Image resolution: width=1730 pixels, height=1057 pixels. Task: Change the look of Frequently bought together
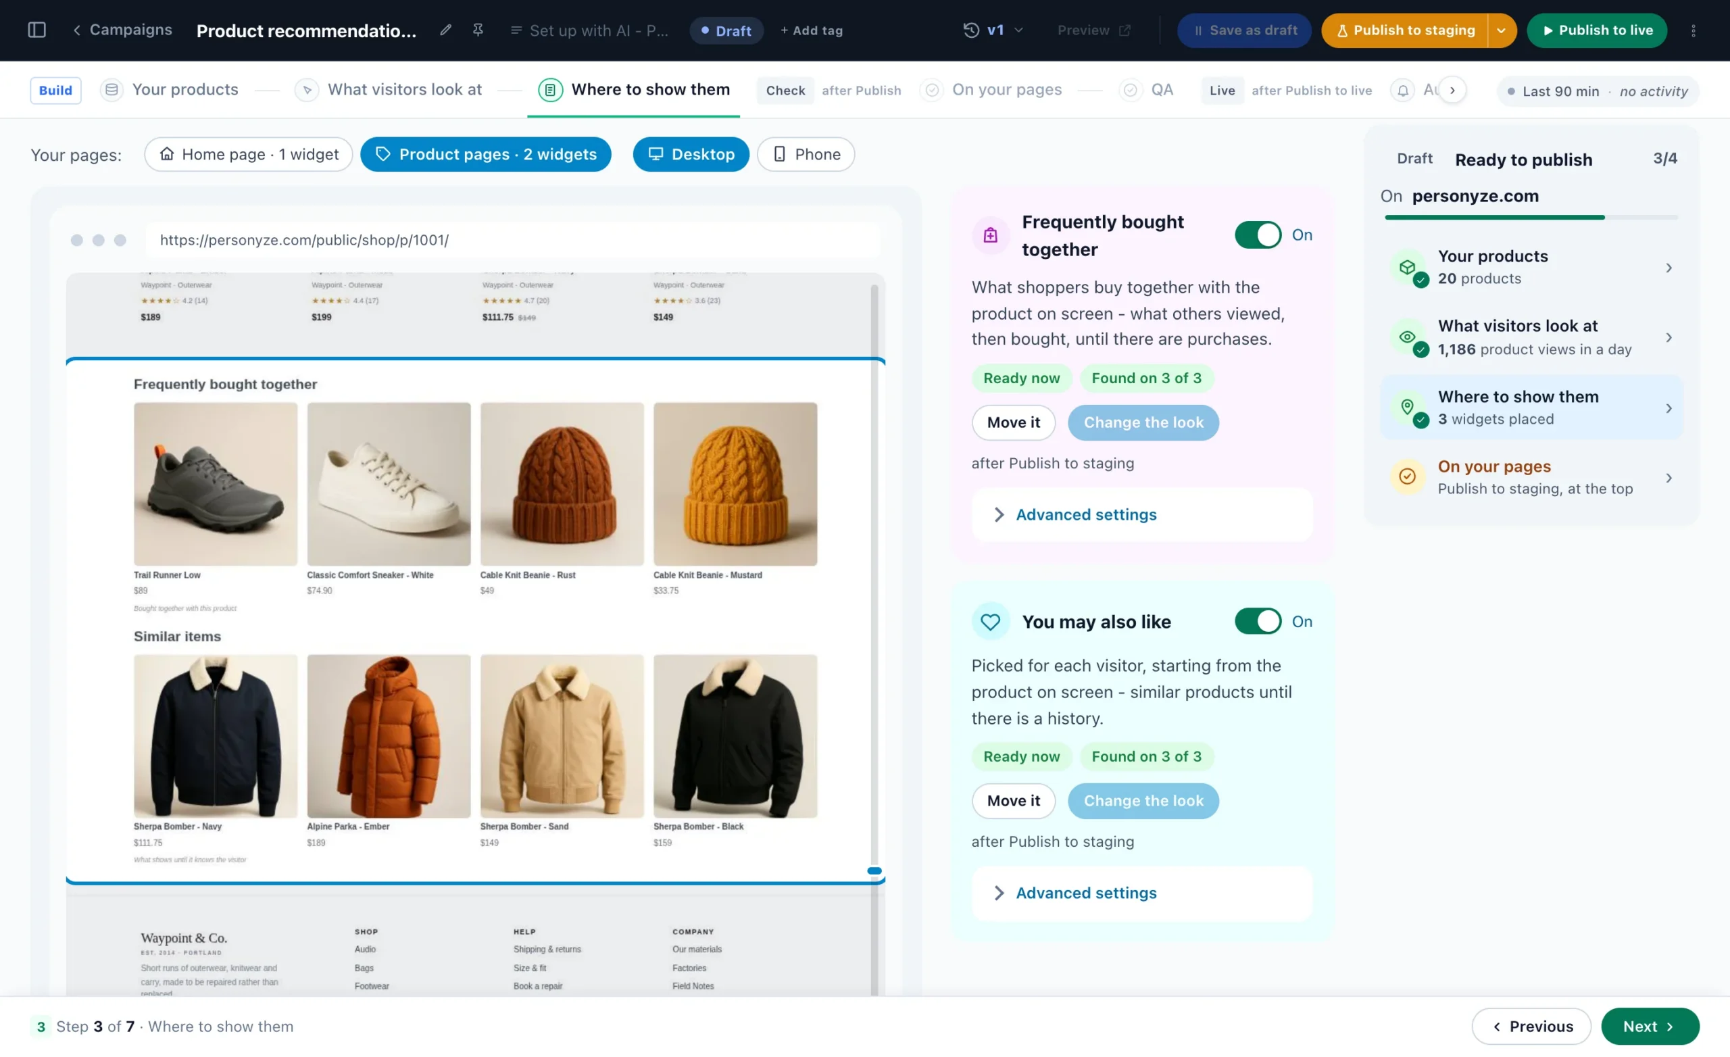point(1143,422)
